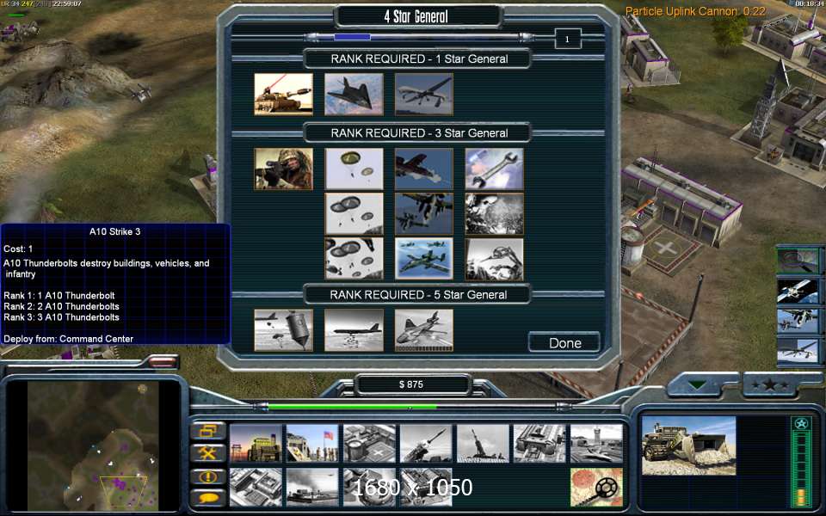Build a Command Center
826x516 pixels.
pyautogui.click(x=426, y=487)
